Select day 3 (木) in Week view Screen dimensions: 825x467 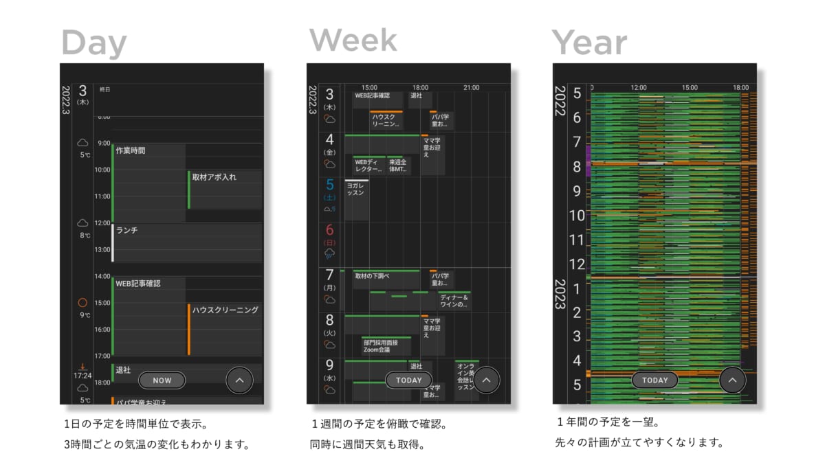330,99
